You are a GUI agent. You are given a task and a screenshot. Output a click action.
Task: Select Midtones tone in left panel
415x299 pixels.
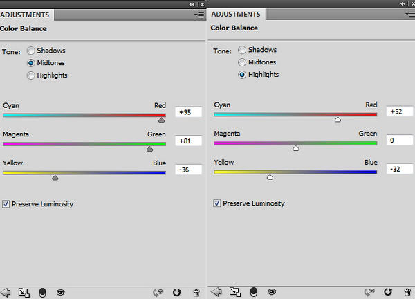(x=31, y=63)
